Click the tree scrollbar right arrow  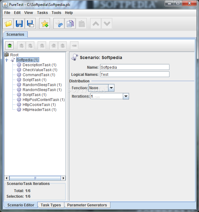click(x=63, y=178)
